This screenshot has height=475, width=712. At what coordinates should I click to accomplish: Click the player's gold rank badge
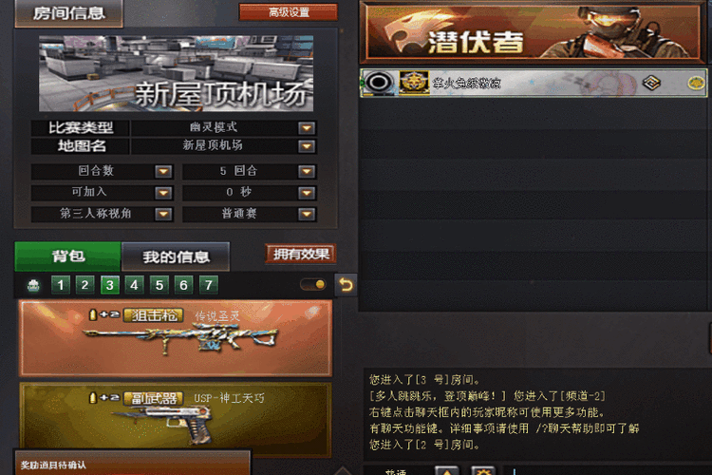tap(414, 83)
